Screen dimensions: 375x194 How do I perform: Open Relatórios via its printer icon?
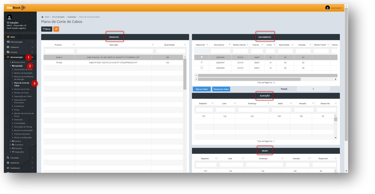coord(8,163)
